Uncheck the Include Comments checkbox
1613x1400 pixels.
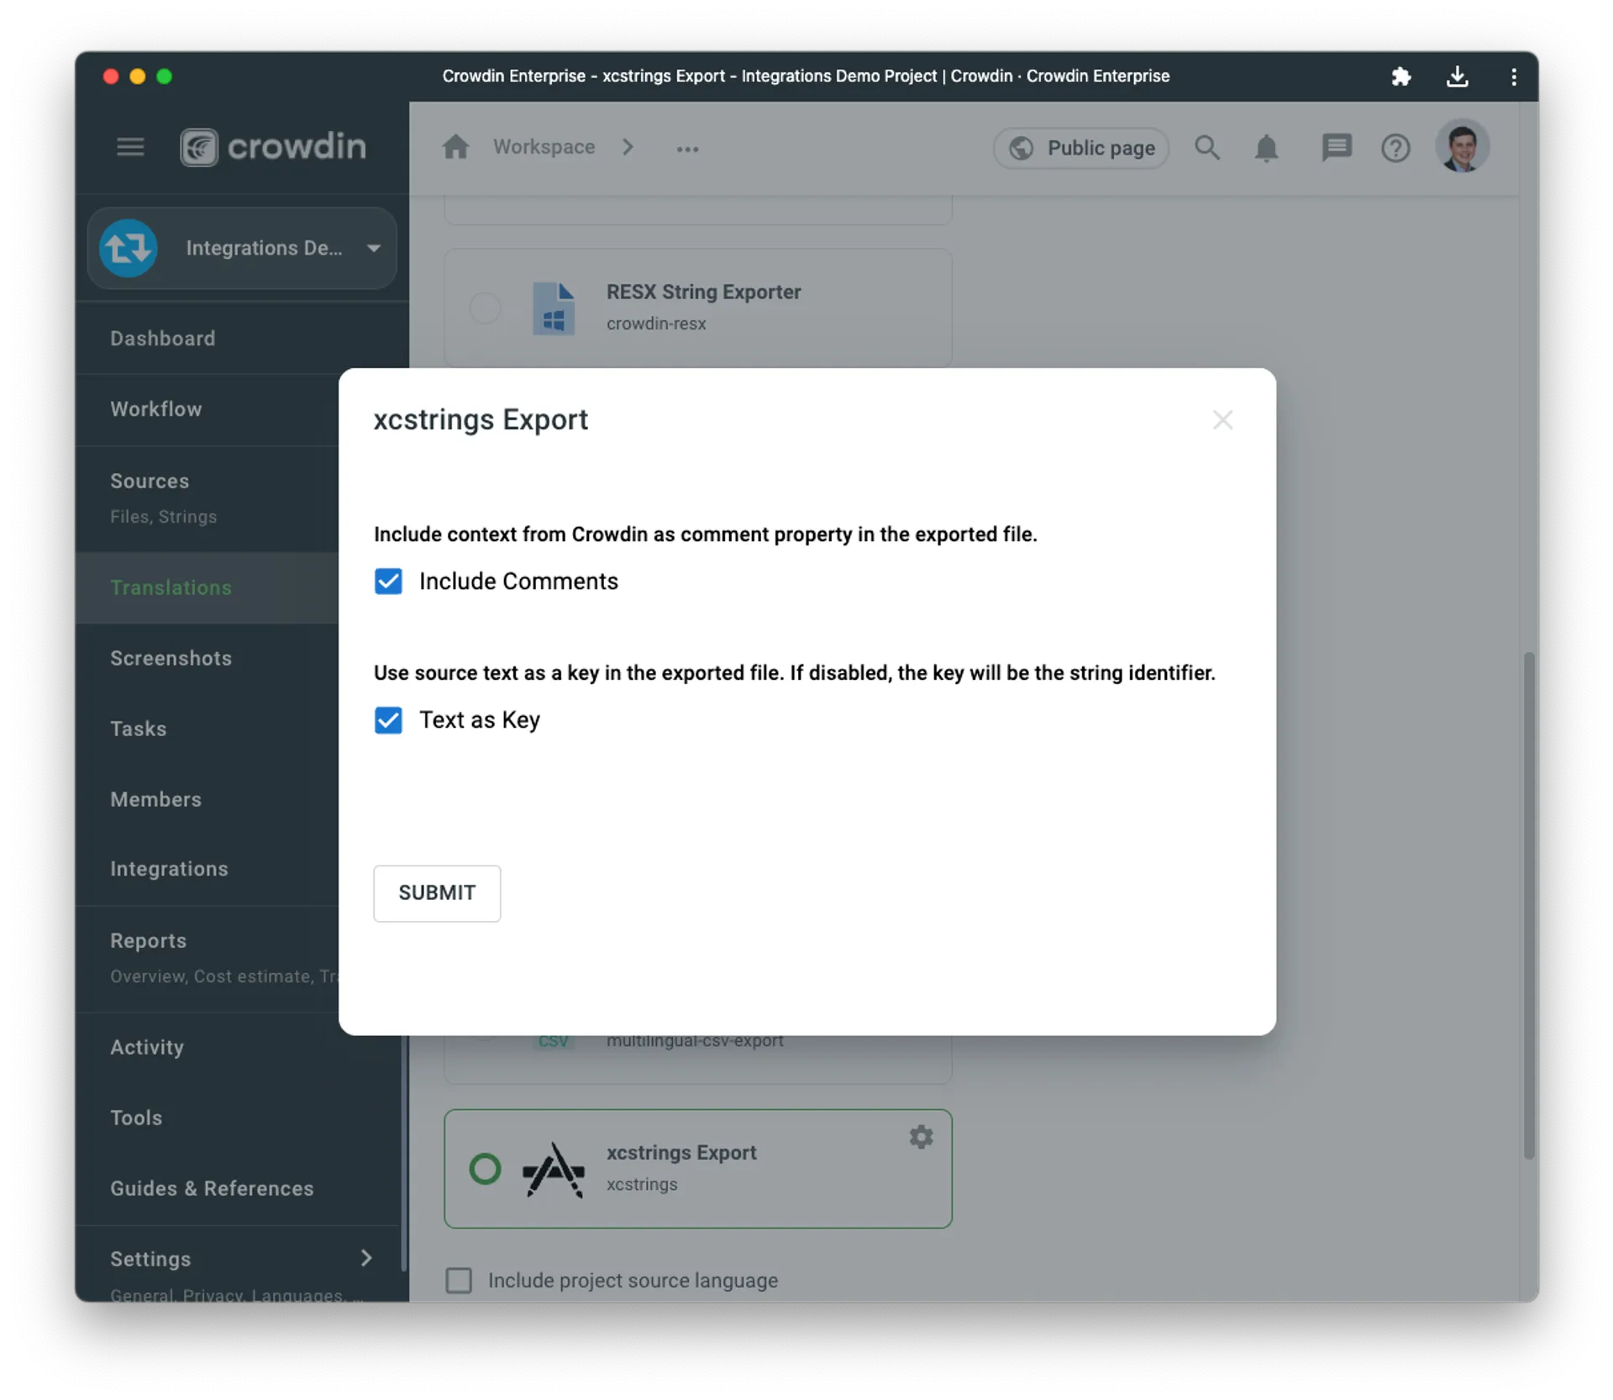(388, 582)
